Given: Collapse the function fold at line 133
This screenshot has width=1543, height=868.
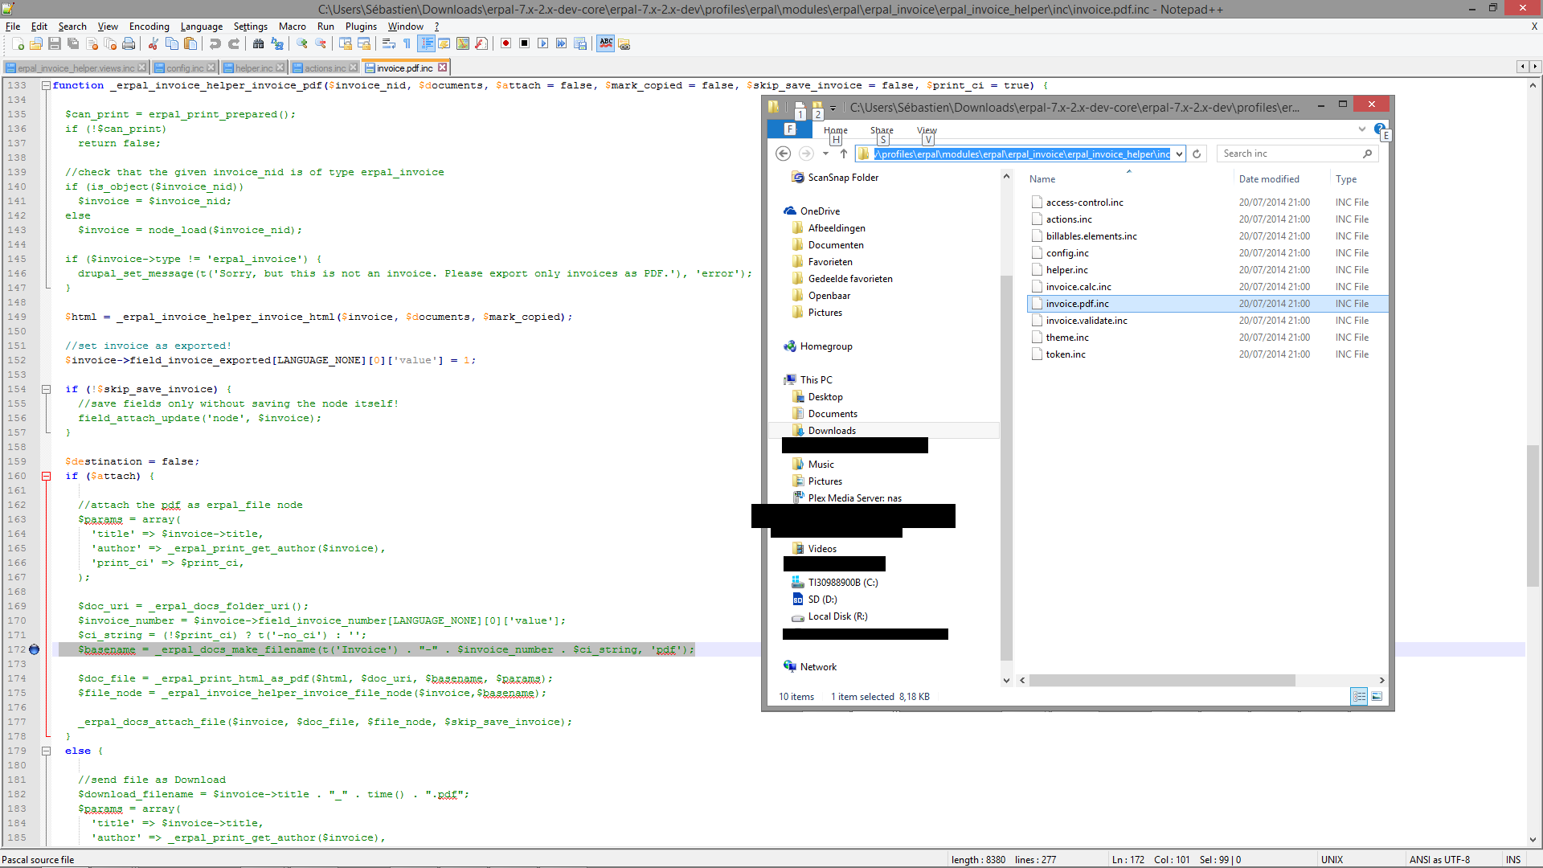Looking at the screenshot, I should tap(47, 85).
